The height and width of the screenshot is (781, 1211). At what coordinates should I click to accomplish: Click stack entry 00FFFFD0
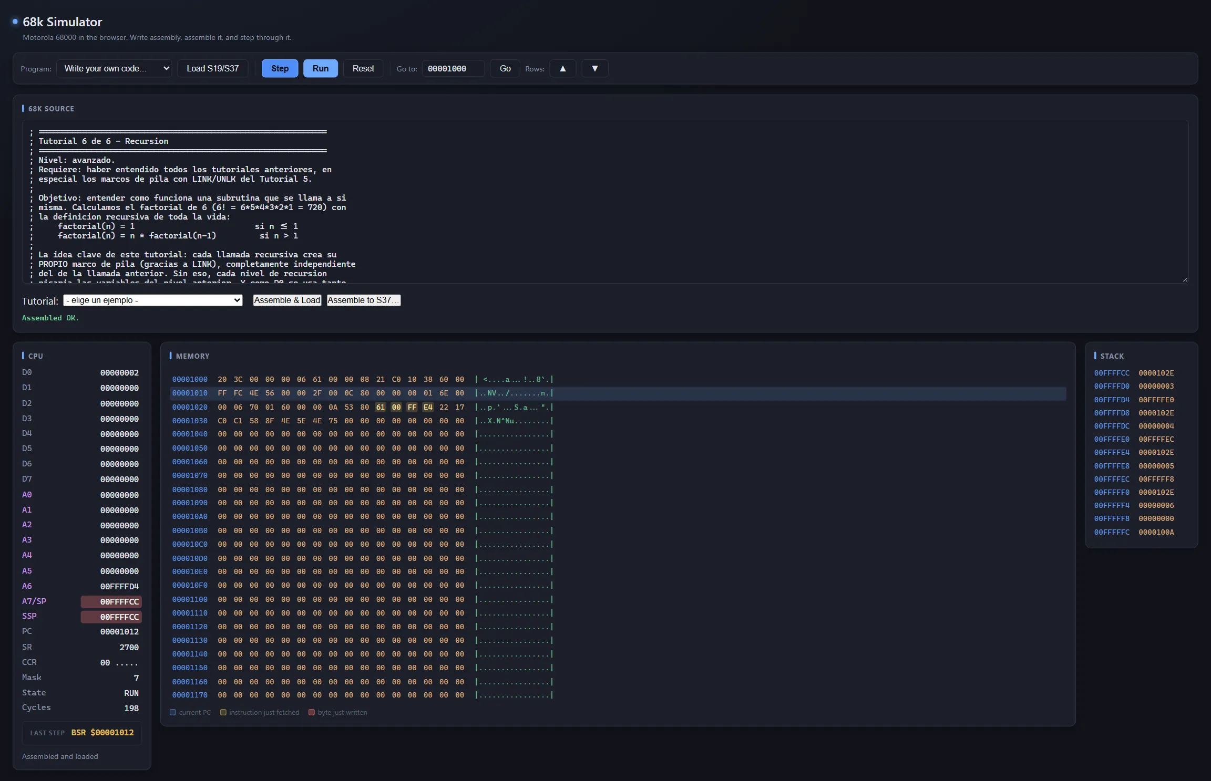pos(1112,386)
